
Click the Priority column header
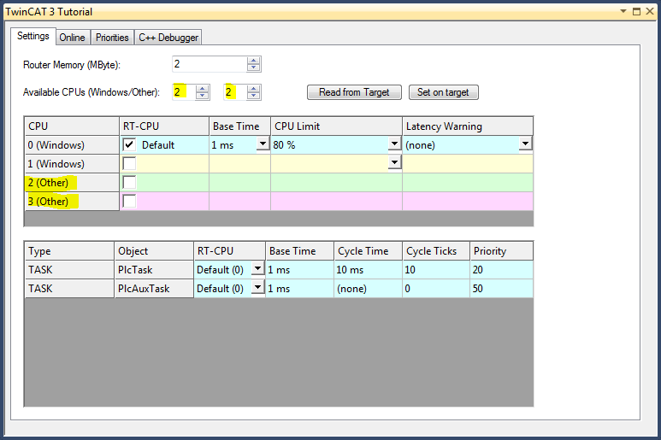502,251
